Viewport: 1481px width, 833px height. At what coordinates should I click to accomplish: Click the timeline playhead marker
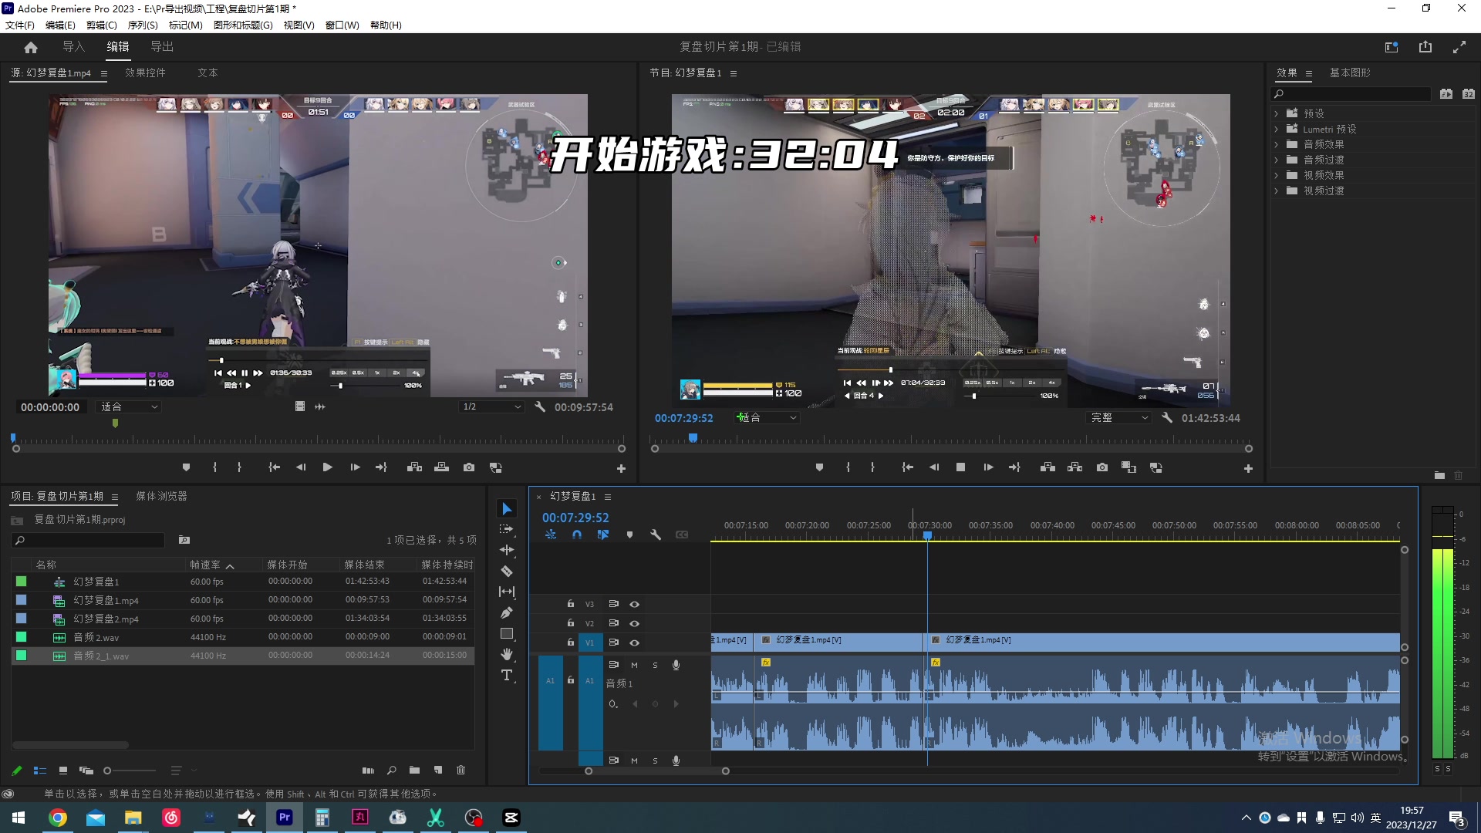click(x=927, y=535)
